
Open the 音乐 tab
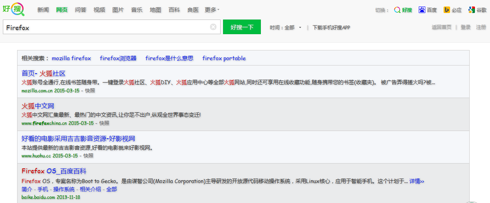click(137, 10)
